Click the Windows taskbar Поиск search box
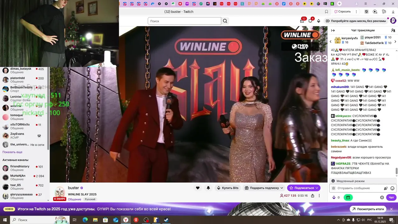The height and width of the screenshot is (224, 398). [40, 220]
